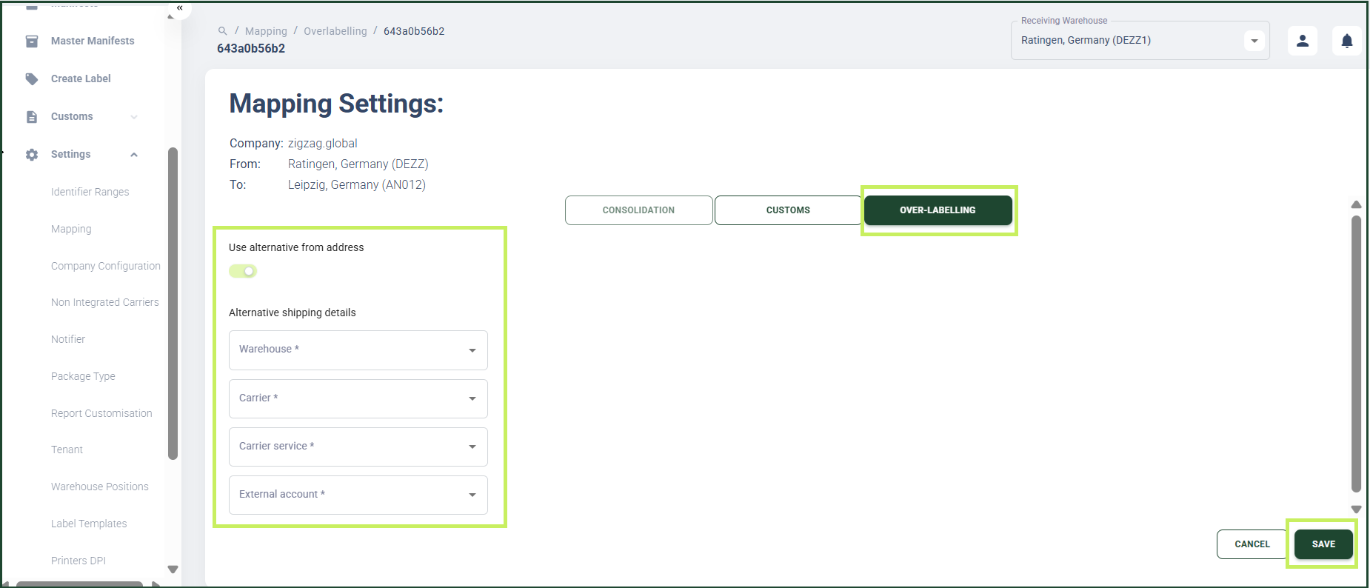Open the Receiving Warehouse dropdown
1370x588 pixels.
[1140, 41]
